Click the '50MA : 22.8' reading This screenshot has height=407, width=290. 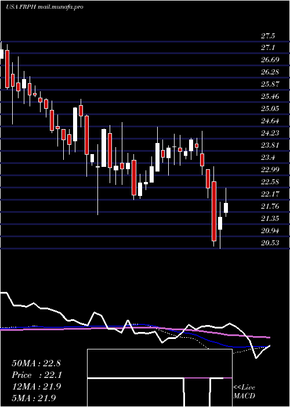pos(36,363)
